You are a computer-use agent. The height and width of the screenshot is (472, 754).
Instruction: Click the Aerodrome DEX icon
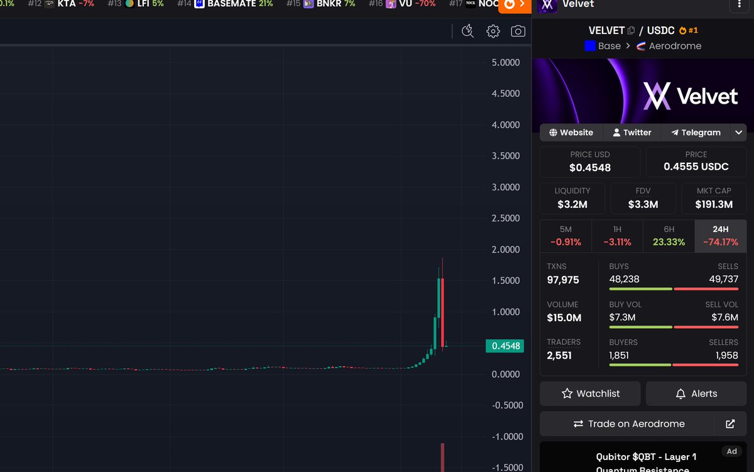tap(641, 46)
